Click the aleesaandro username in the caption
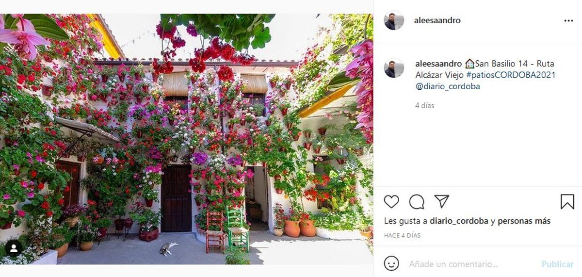The image size is (582, 277). tap(438, 64)
